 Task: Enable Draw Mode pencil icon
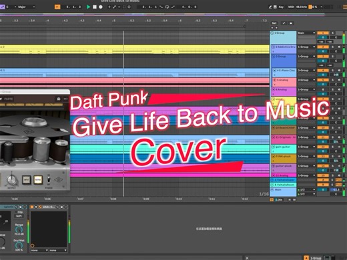[270, 7]
